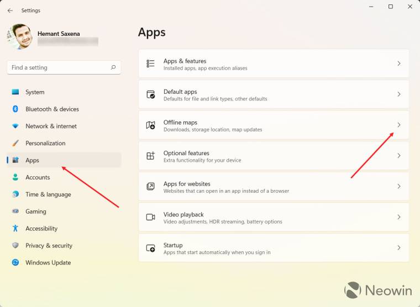Viewport: 420px width, 307px height.
Task: Open the Apps for websites title
Action: tap(187, 184)
